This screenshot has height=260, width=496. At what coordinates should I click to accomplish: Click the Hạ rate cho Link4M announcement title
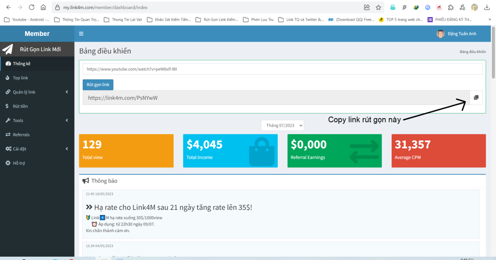click(173, 208)
